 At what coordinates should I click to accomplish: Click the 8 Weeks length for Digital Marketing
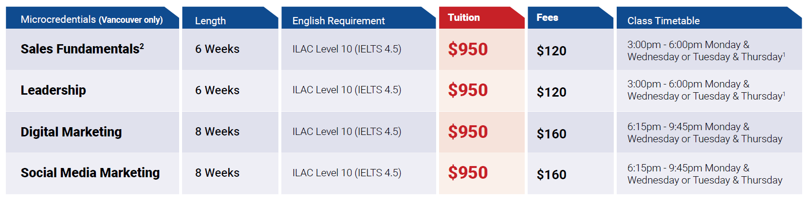217,132
